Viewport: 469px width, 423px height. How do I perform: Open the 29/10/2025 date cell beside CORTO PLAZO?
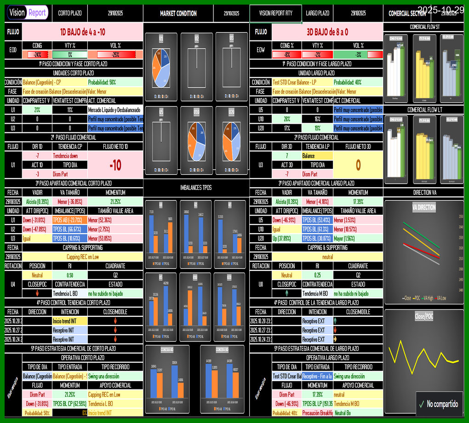(x=116, y=12)
